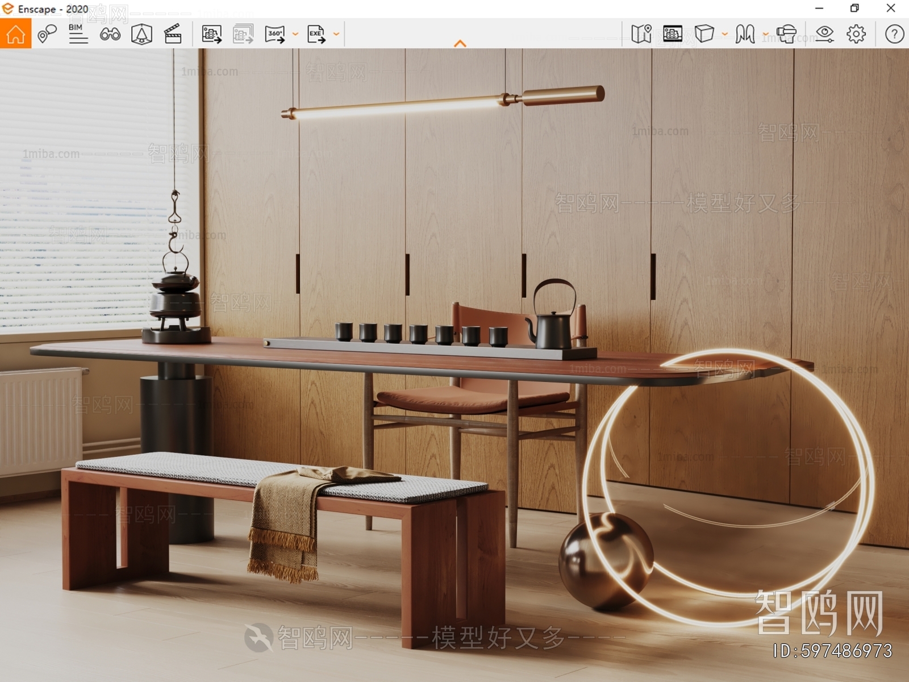Image resolution: width=909 pixels, height=682 pixels.
Task: Open the asset library tree icon
Action: (141, 34)
